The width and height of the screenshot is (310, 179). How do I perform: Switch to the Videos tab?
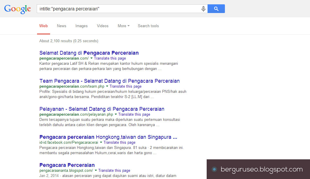click(102, 26)
